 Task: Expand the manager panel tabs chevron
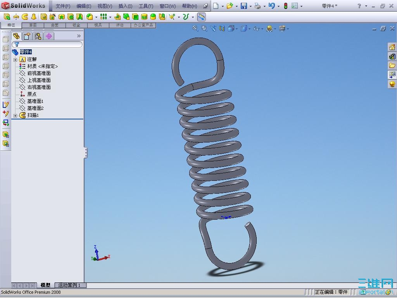click(x=79, y=36)
